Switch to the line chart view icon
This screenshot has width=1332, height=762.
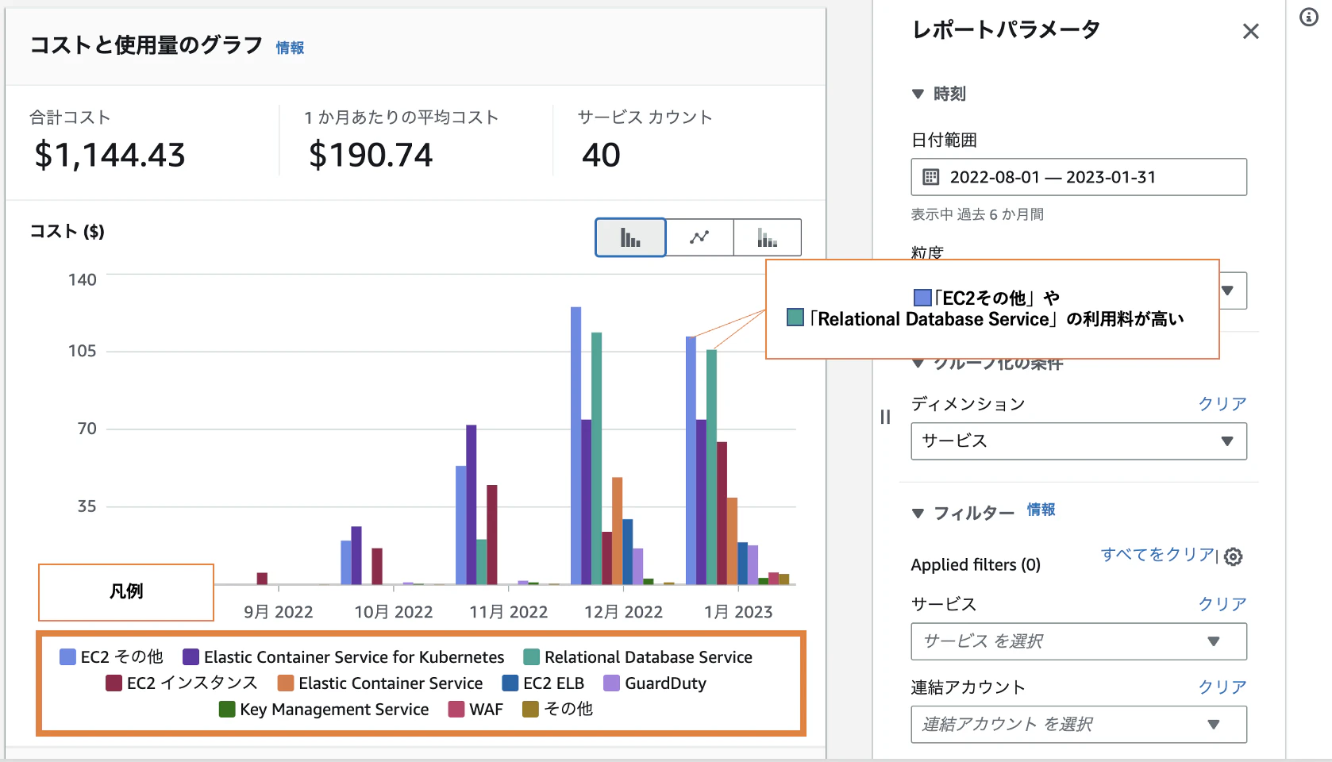[699, 237]
